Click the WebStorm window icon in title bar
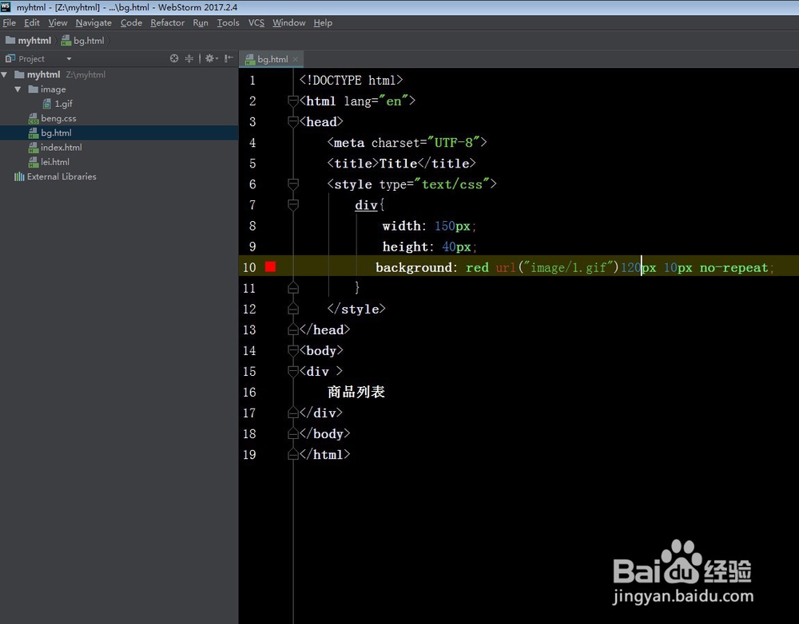Viewport: 799px width, 624px height. click(6, 7)
